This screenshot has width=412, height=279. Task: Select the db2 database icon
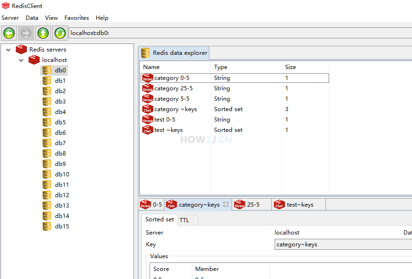click(47, 91)
